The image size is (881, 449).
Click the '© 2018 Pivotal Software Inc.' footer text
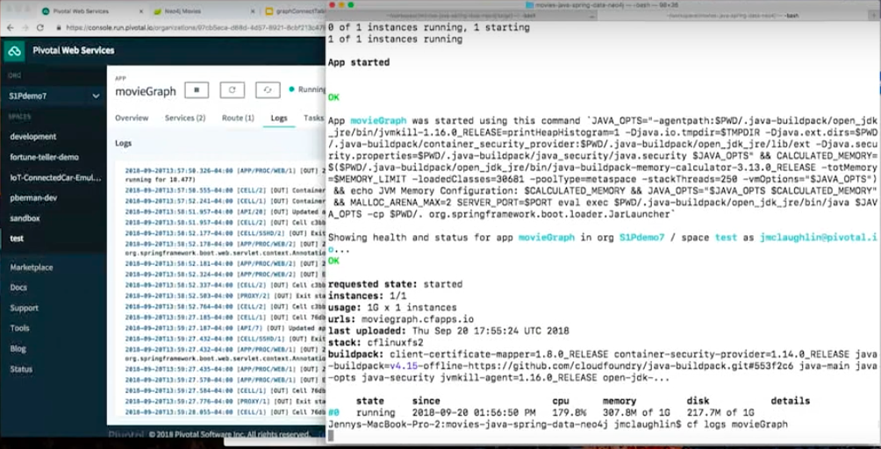229,434
